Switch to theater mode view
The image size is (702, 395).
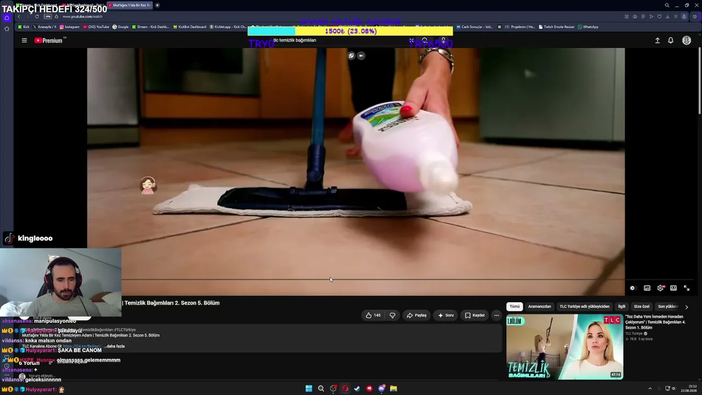[x=673, y=288]
